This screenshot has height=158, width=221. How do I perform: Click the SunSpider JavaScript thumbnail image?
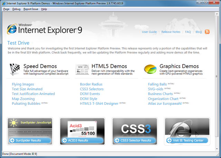click(30, 127)
